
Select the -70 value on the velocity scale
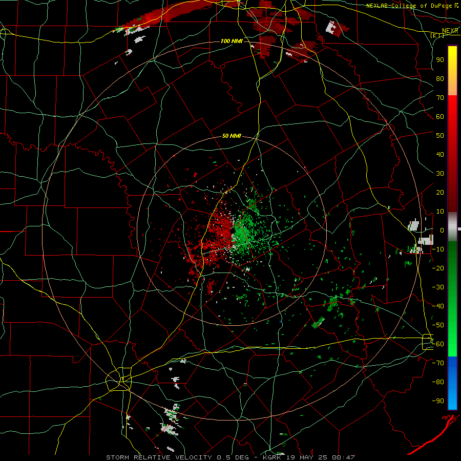tap(438, 363)
